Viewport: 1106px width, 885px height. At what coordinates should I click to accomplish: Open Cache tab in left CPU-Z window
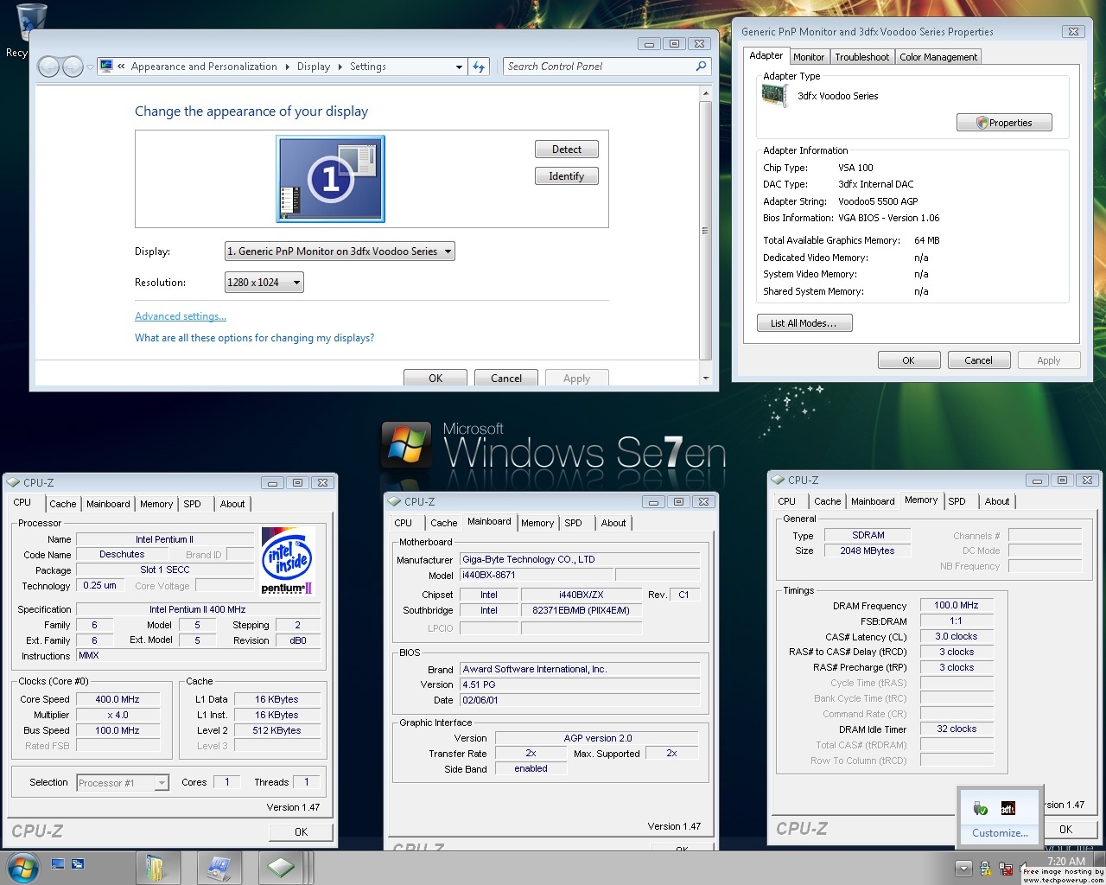click(62, 504)
